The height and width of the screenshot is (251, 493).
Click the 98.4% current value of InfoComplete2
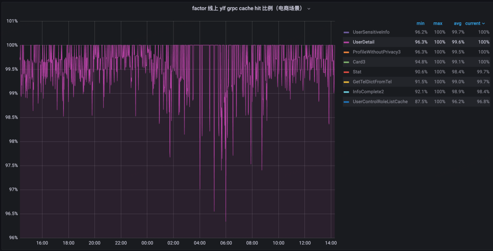[483, 92]
